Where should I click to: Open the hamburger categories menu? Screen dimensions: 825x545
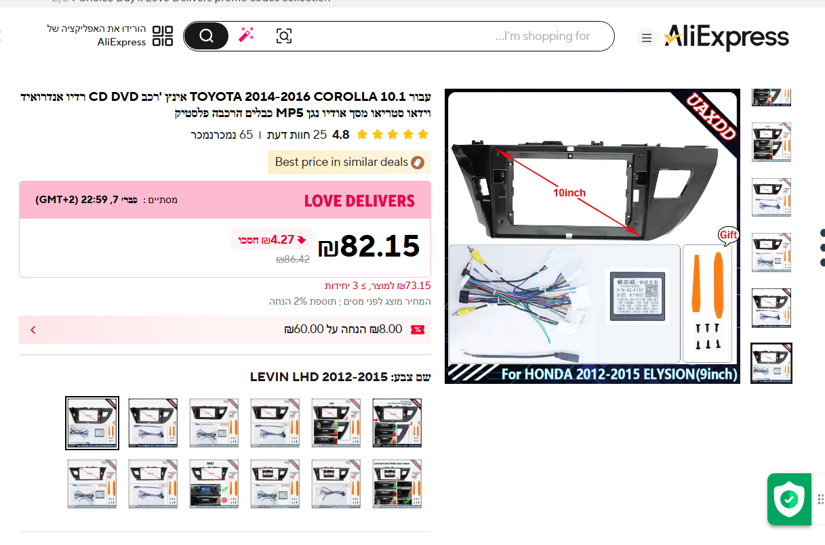(x=647, y=38)
